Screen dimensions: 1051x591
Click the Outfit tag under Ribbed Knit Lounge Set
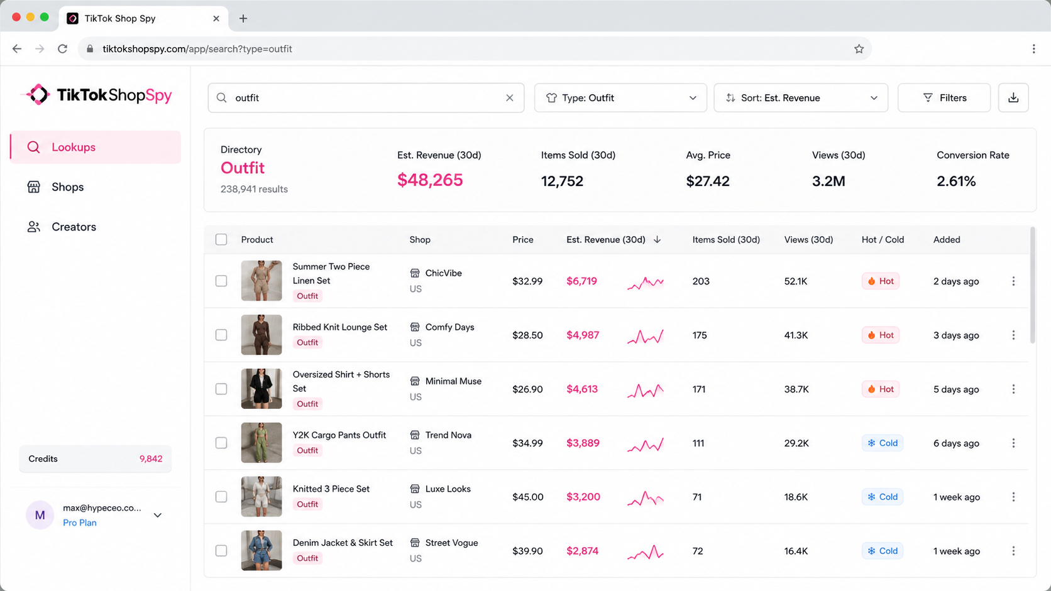point(307,342)
